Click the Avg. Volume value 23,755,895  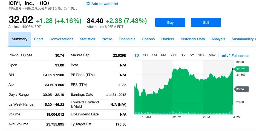coord(55,124)
